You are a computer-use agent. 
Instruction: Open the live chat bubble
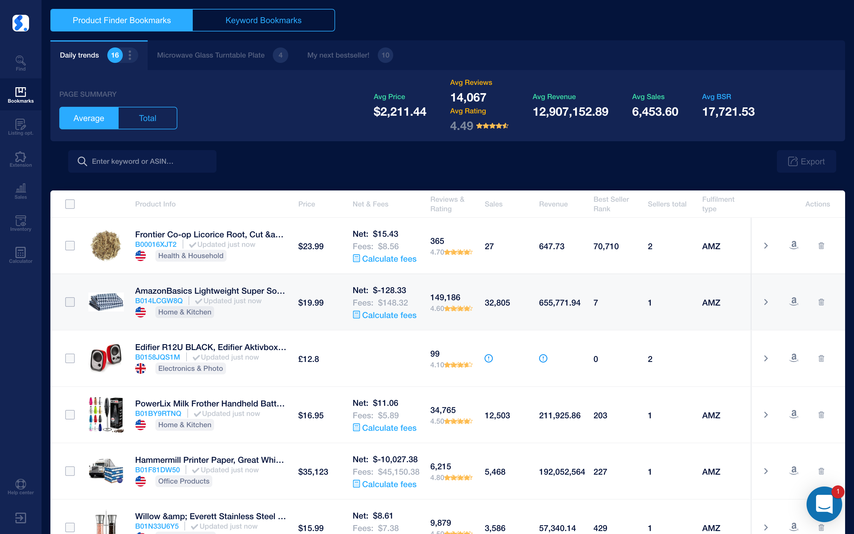[824, 504]
